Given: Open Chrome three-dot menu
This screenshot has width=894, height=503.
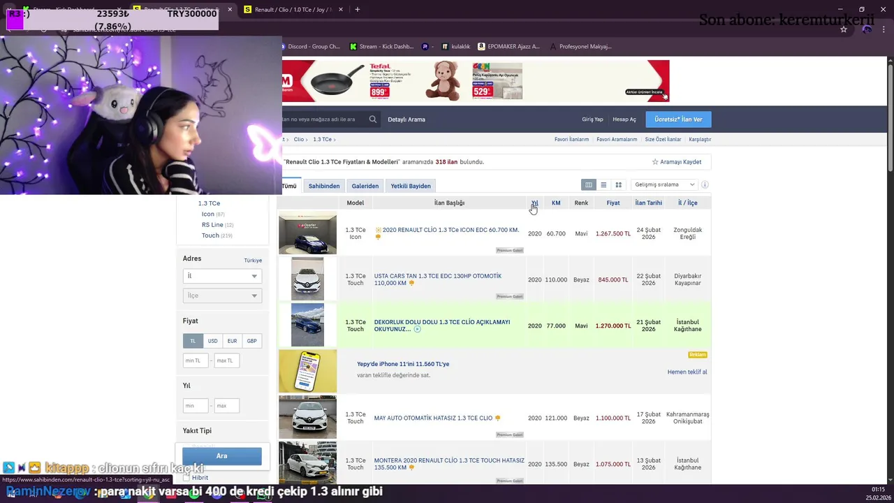Looking at the screenshot, I should point(884,29).
